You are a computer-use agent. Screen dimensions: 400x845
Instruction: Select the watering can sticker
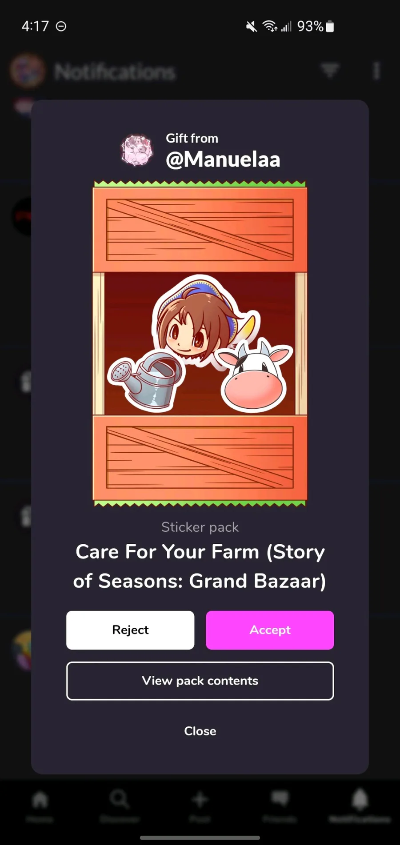[x=145, y=379]
